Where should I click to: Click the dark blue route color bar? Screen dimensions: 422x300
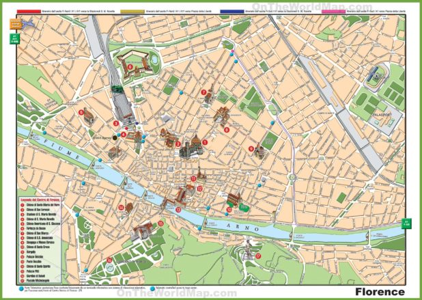[x=232, y=12]
